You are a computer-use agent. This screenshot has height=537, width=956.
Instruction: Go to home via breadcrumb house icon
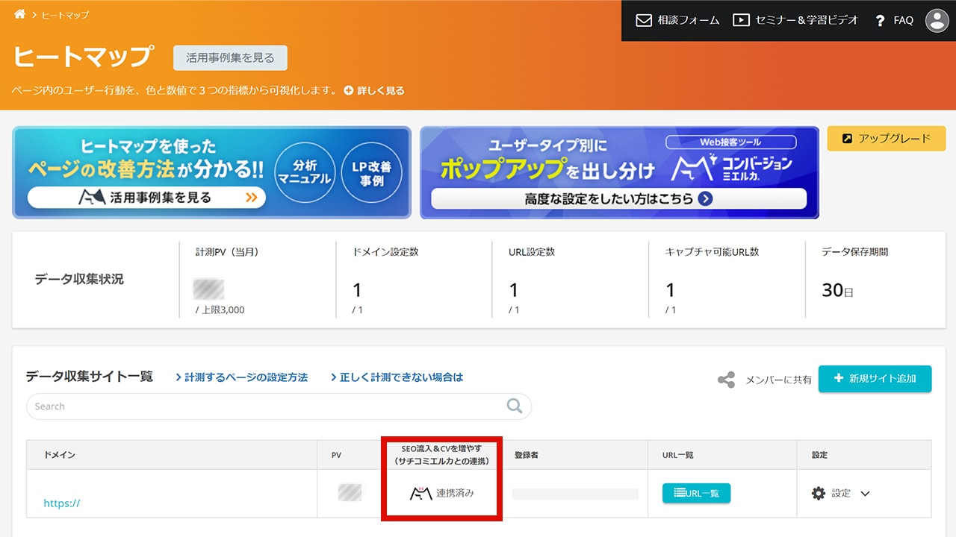[20, 14]
